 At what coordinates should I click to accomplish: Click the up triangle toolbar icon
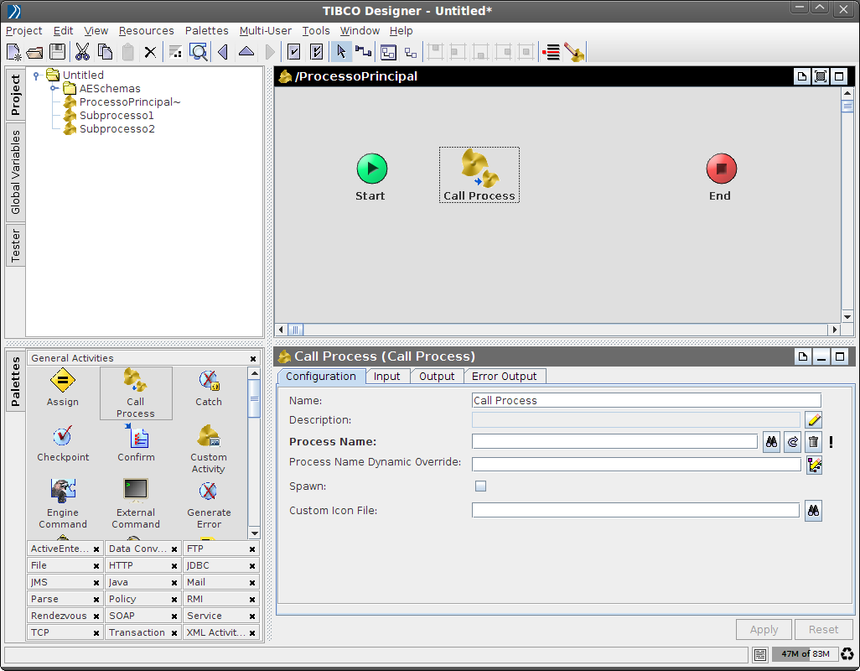(246, 52)
